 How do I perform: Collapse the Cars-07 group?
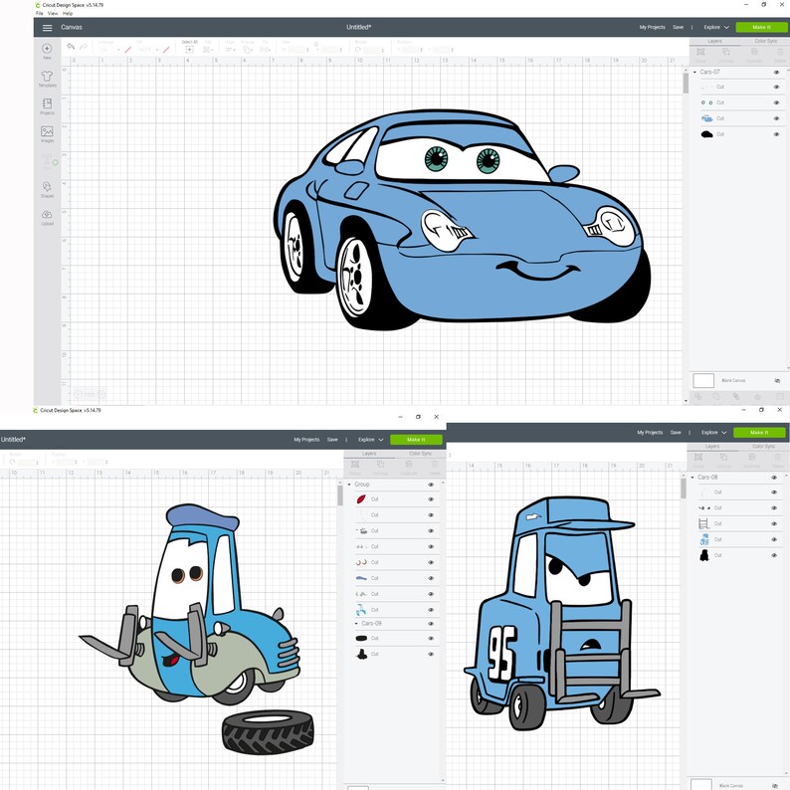pyautogui.click(x=694, y=72)
